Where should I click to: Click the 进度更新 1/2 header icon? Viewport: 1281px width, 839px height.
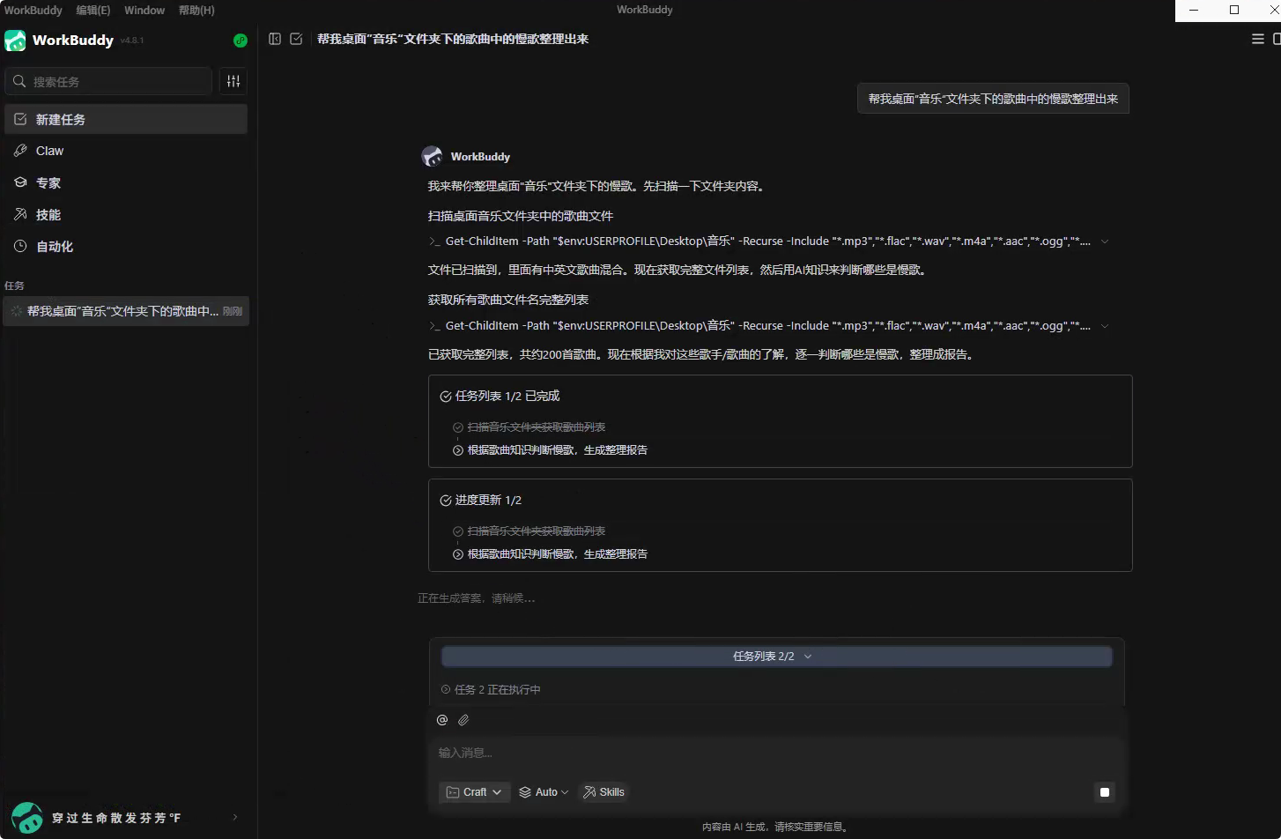(446, 501)
